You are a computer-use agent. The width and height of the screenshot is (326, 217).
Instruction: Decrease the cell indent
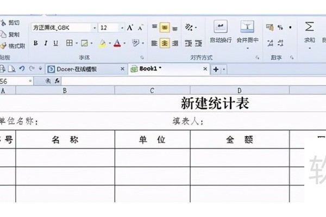[x=189, y=43]
